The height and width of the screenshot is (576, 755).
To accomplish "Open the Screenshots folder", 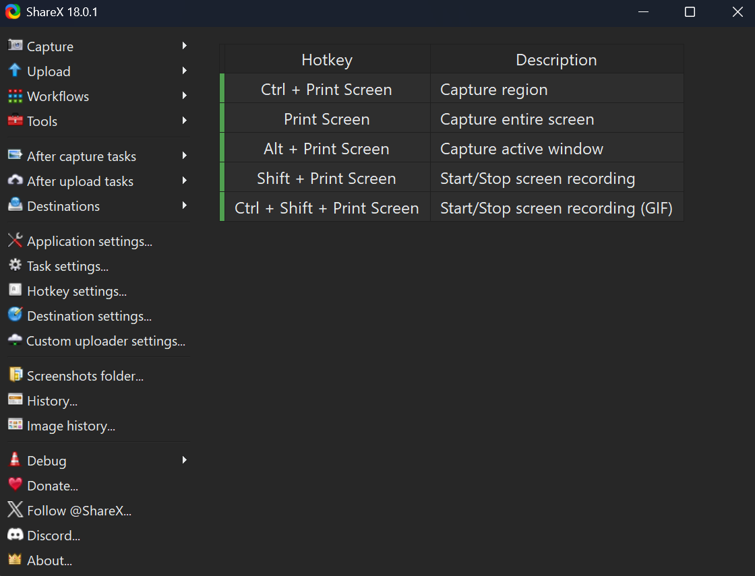I will [85, 376].
